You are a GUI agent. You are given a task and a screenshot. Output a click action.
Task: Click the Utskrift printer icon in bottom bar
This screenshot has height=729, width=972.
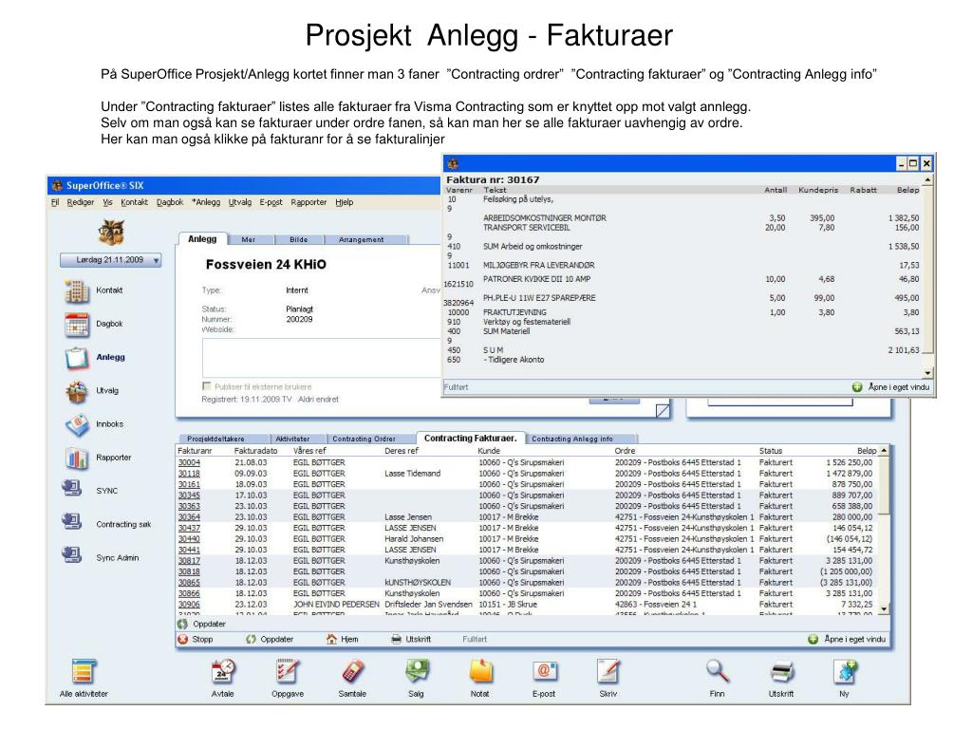pyautogui.click(x=782, y=672)
